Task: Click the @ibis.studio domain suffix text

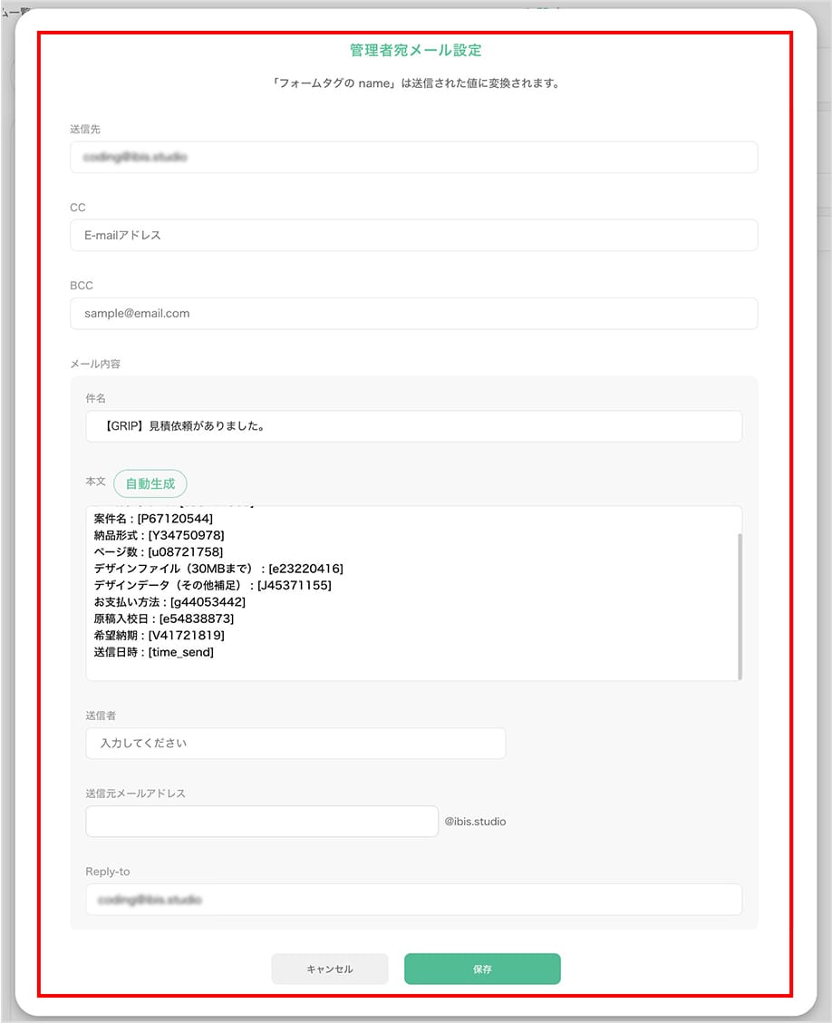Action: tap(475, 822)
